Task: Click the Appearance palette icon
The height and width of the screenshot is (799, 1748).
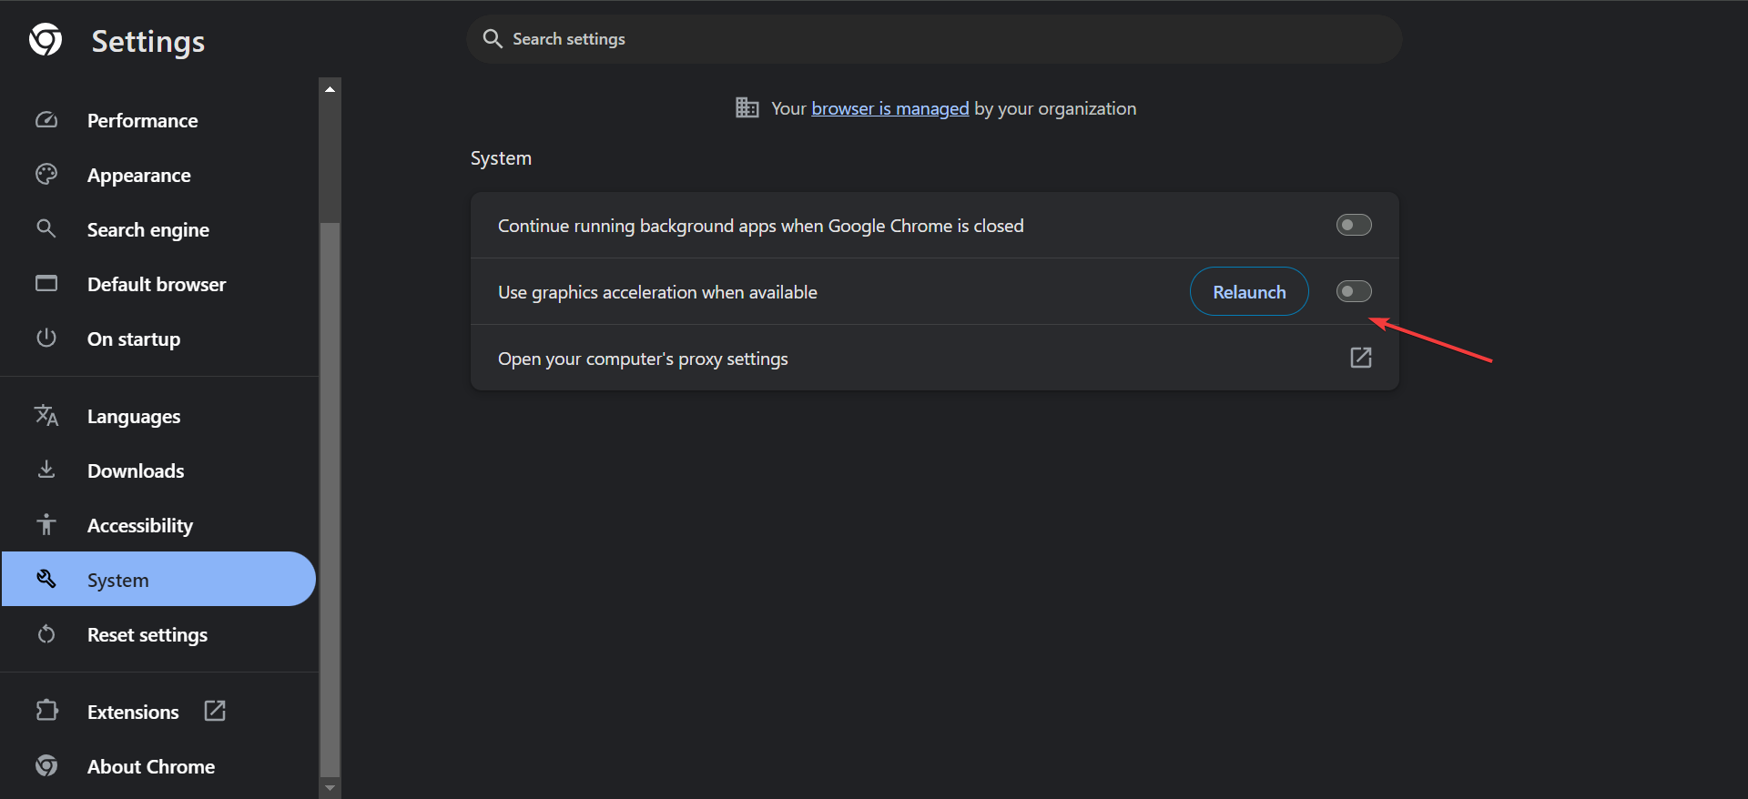Action: coord(46,174)
